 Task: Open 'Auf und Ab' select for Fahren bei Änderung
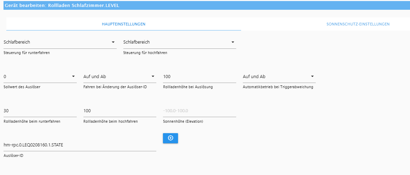click(120, 76)
